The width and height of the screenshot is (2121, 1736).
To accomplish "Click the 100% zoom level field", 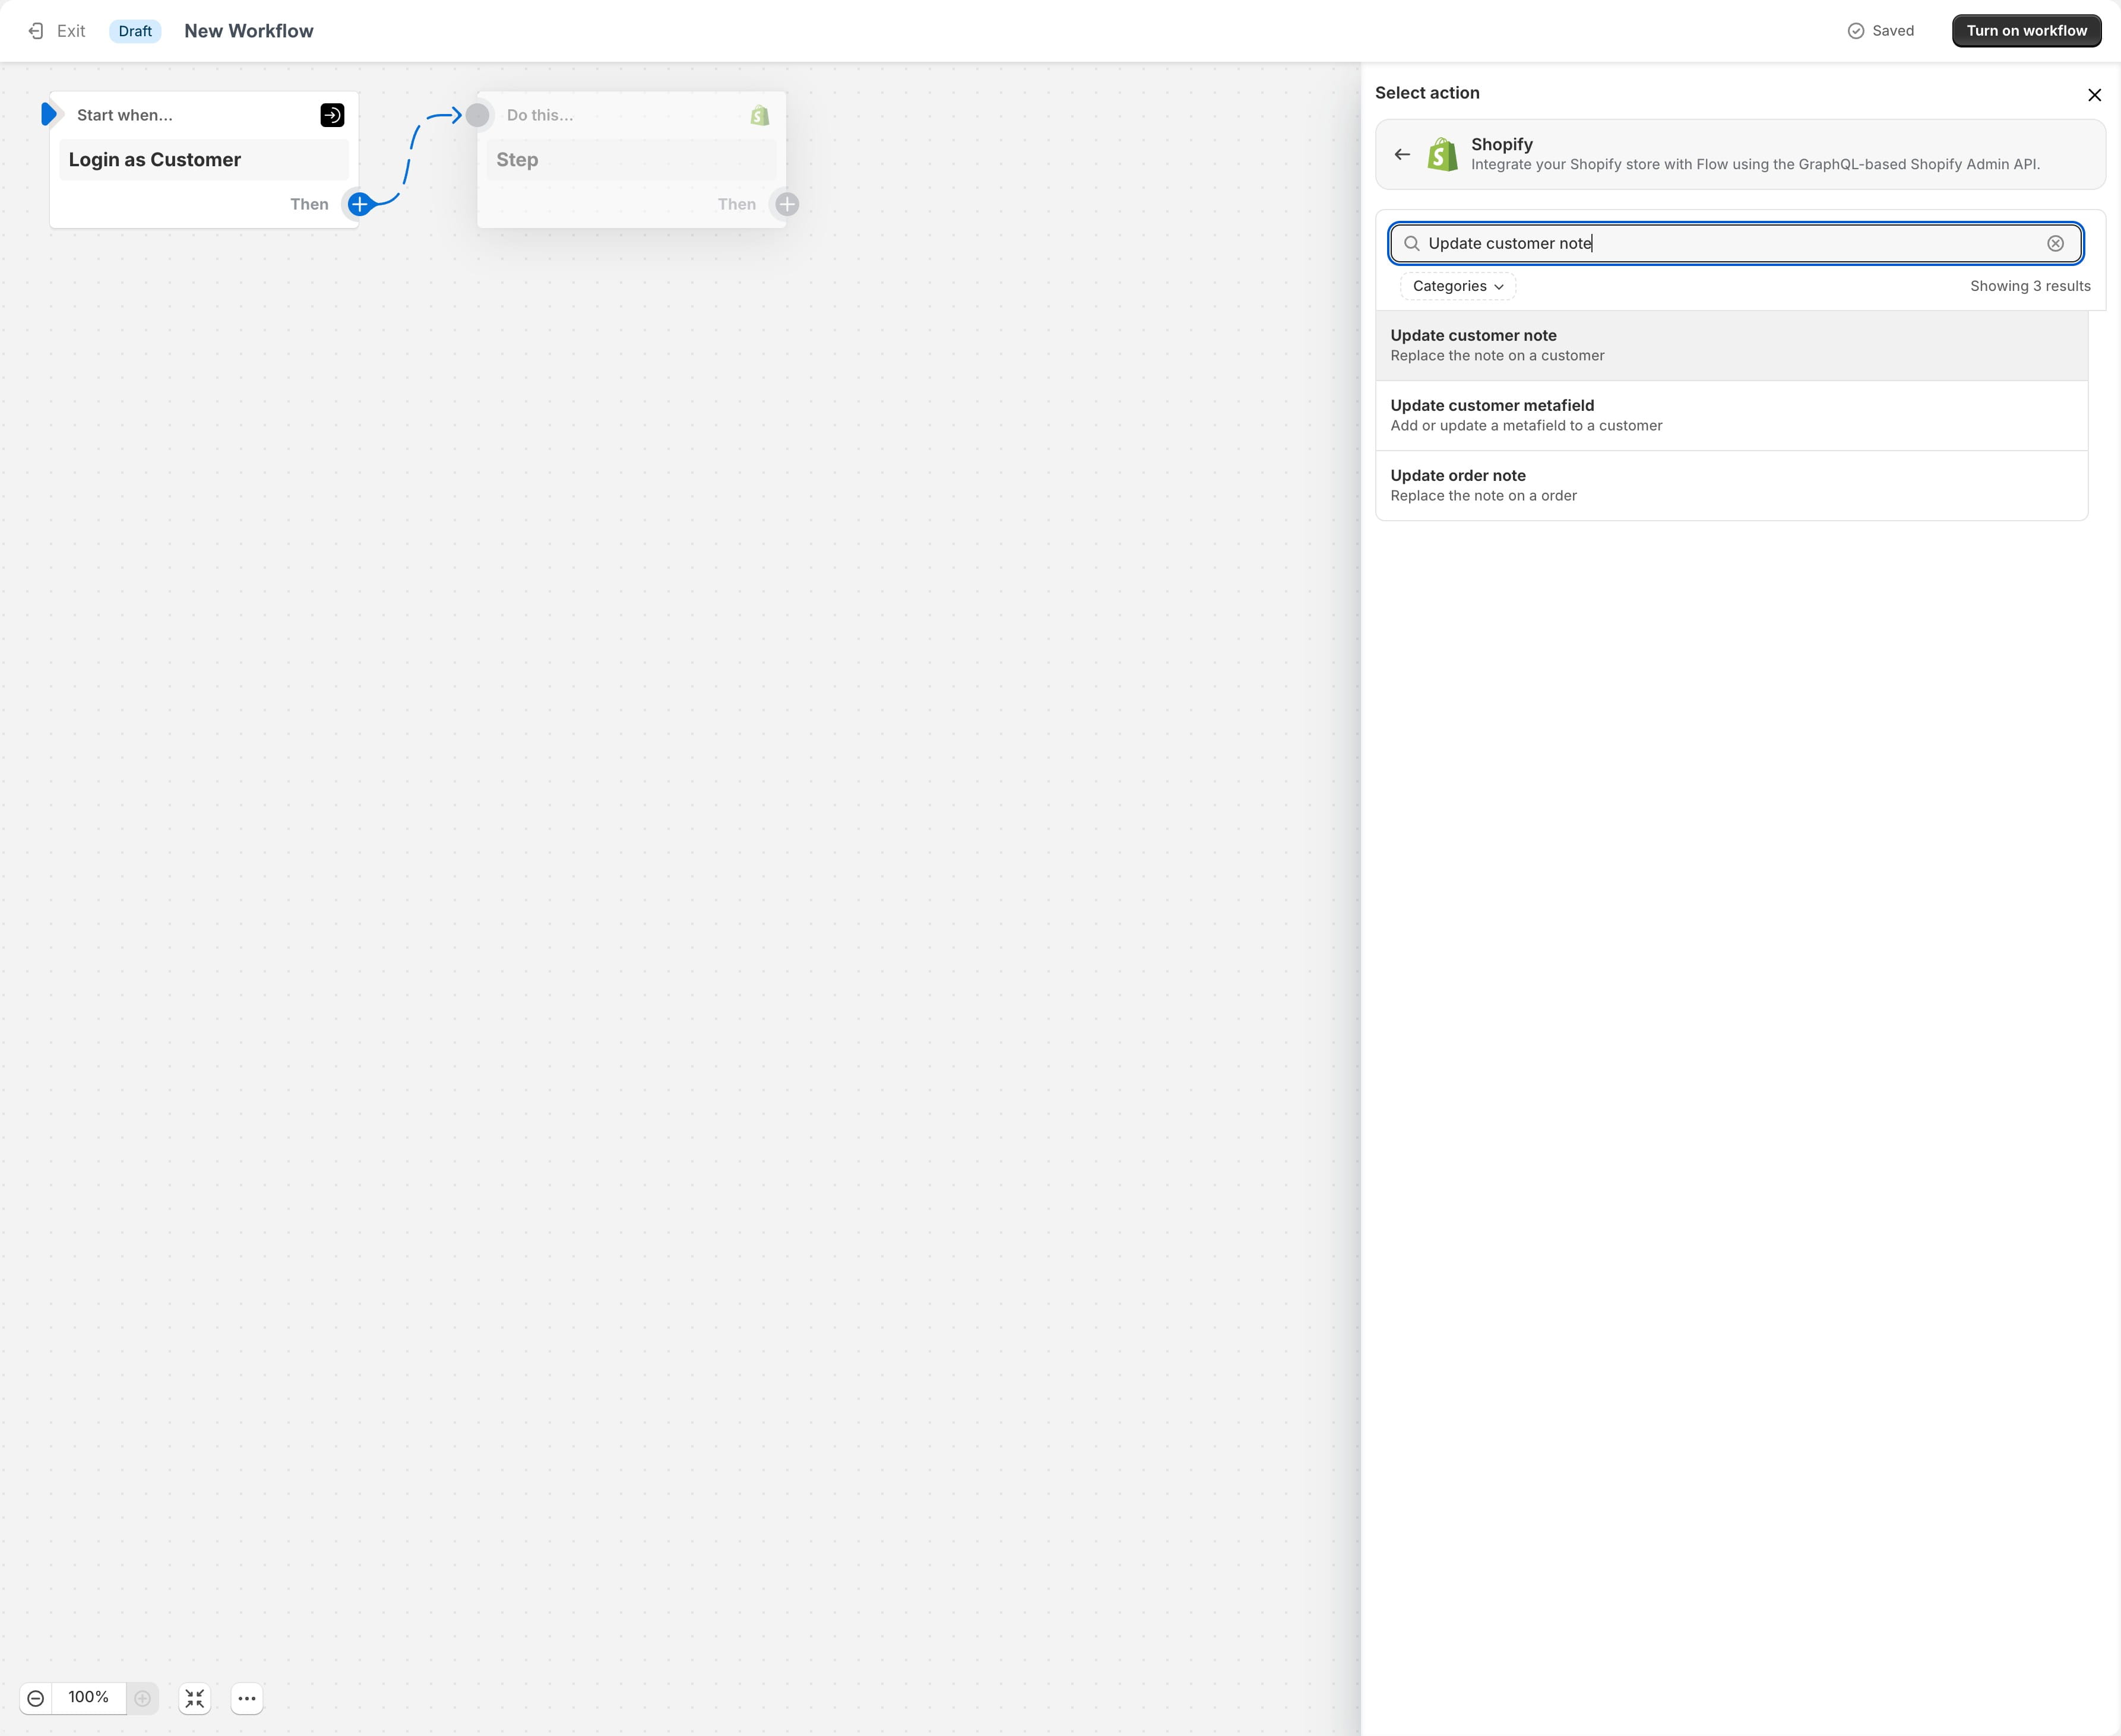I will point(89,1698).
